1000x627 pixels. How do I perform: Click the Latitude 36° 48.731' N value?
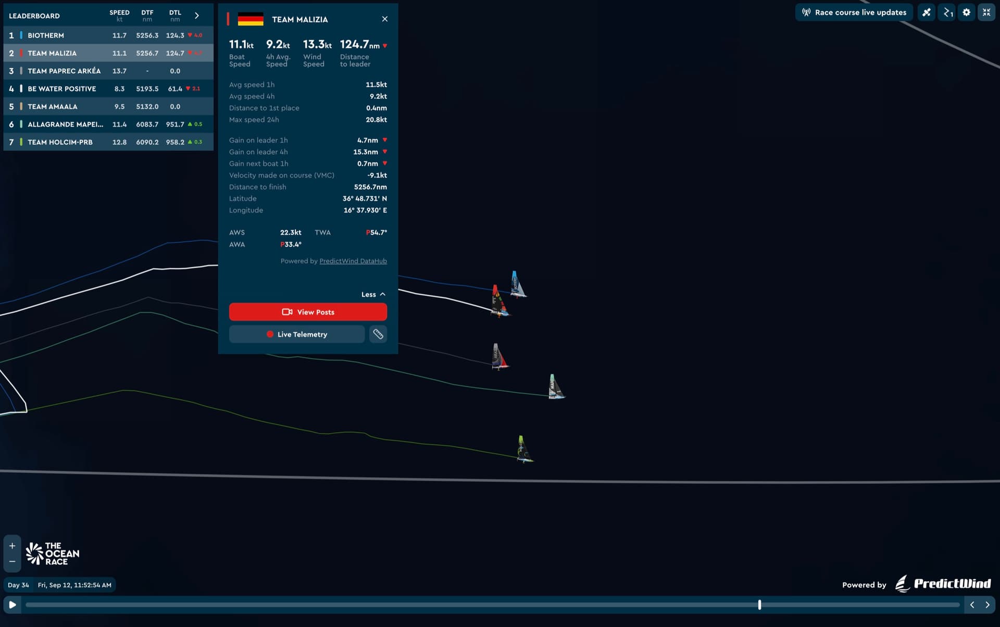[x=365, y=199]
